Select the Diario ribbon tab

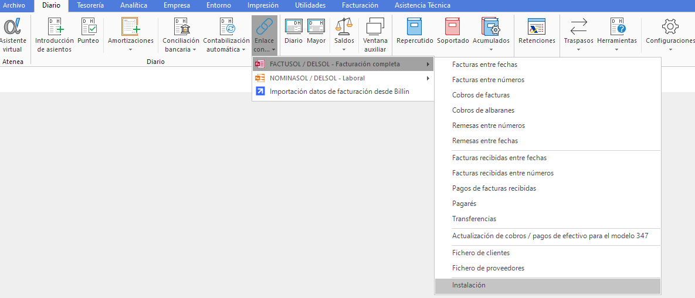(x=52, y=6)
